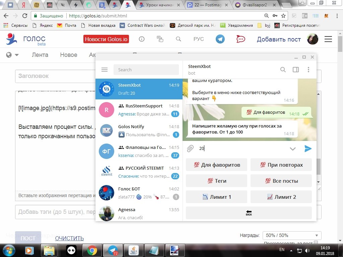The width and height of the screenshot is (343, 257).
Task: Open Windows Explorer from the taskbar
Action: [x=50, y=250]
